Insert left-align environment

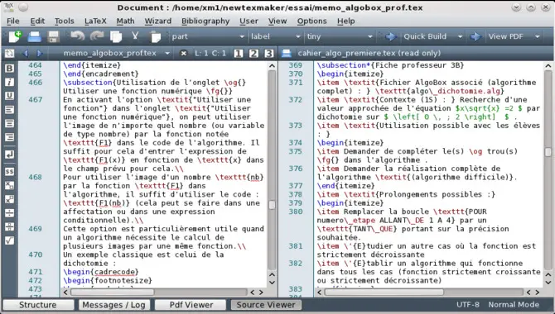point(10,110)
